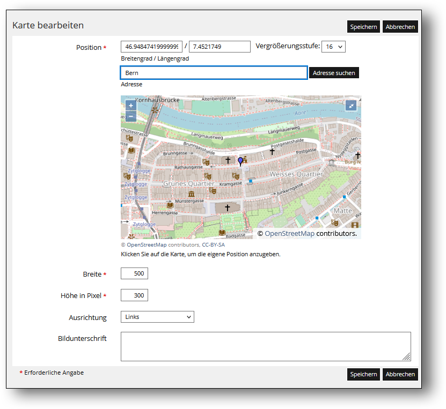
Task: Zoom out on the map
Action: pos(130,116)
